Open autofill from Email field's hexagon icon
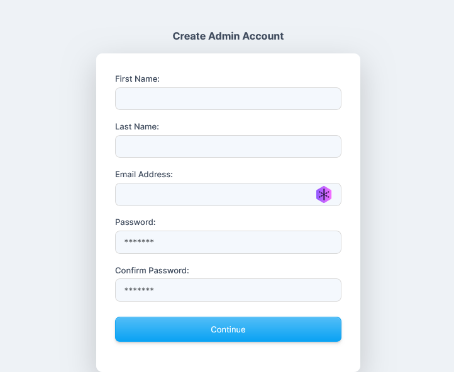The width and height of the screenshot is (454, 372). coord(324,194)
